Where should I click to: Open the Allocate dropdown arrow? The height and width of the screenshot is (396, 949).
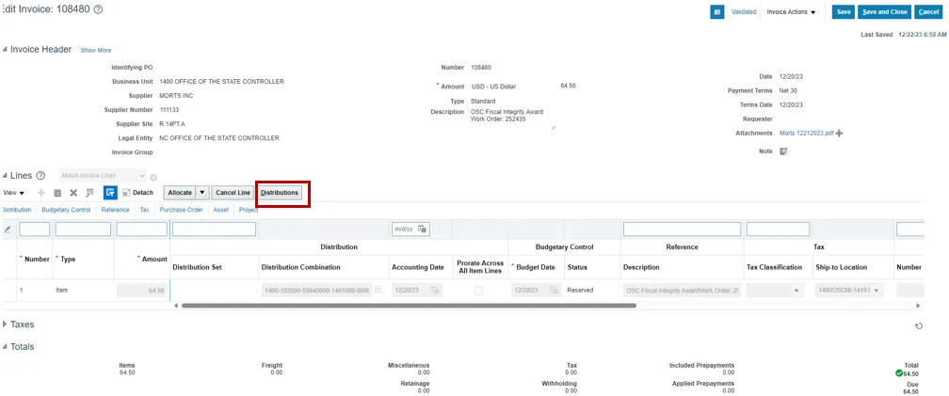201,193
